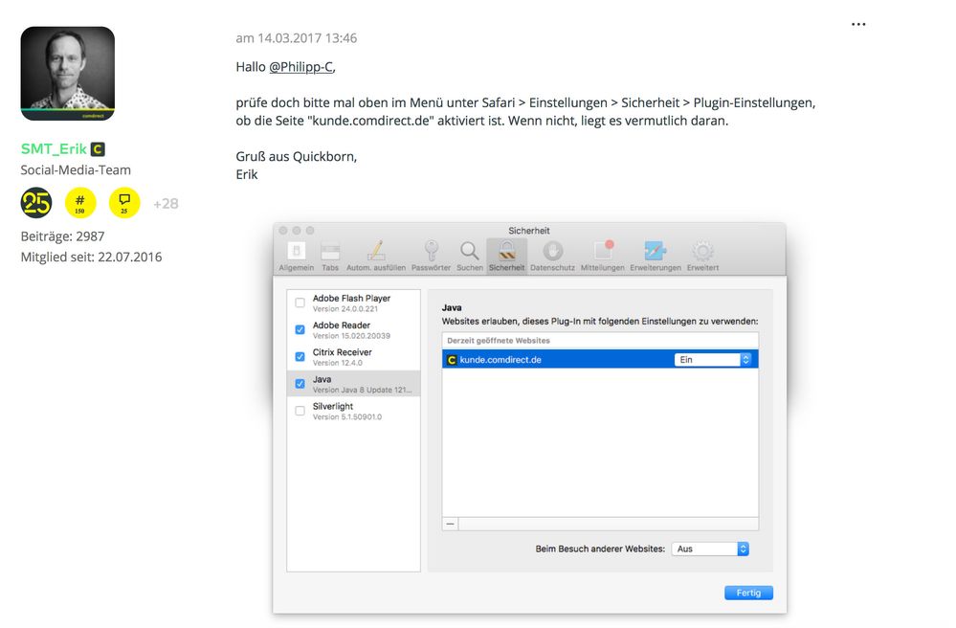Enable the Adobe Flash Player checkbox
The image size is (956, 628).
tap(300, 303)
